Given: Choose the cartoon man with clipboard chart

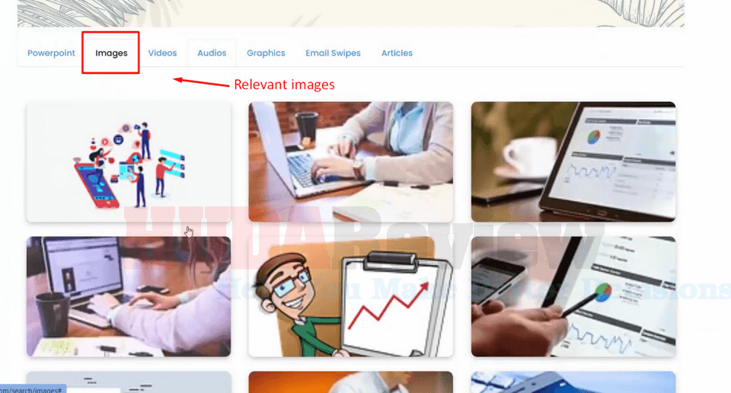Looking at the screenshot, I should click(x=350, y=296).
